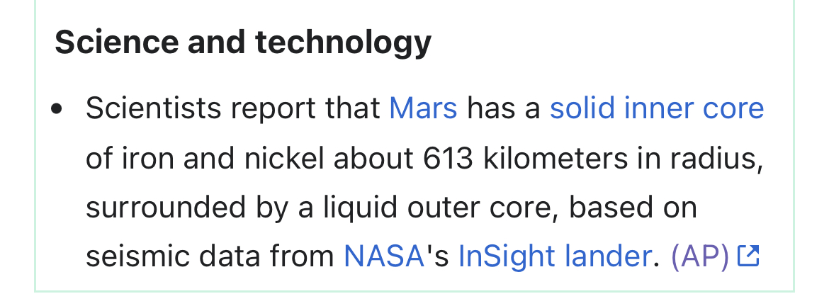
Task: Click the bullet point marker
Action: coord(57,109)
